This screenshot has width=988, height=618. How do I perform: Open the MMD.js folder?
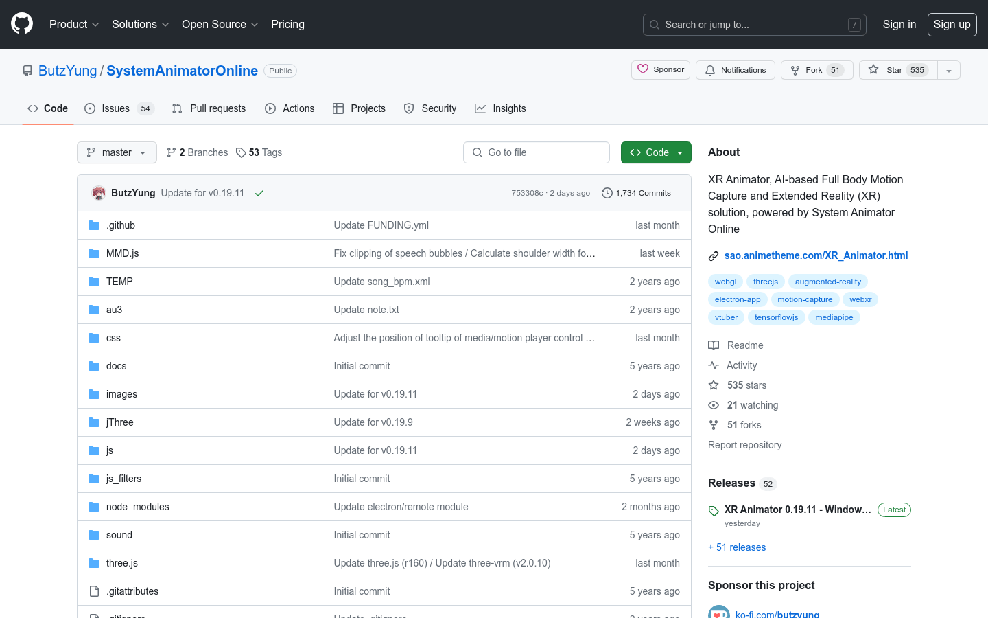coord(122,253)
